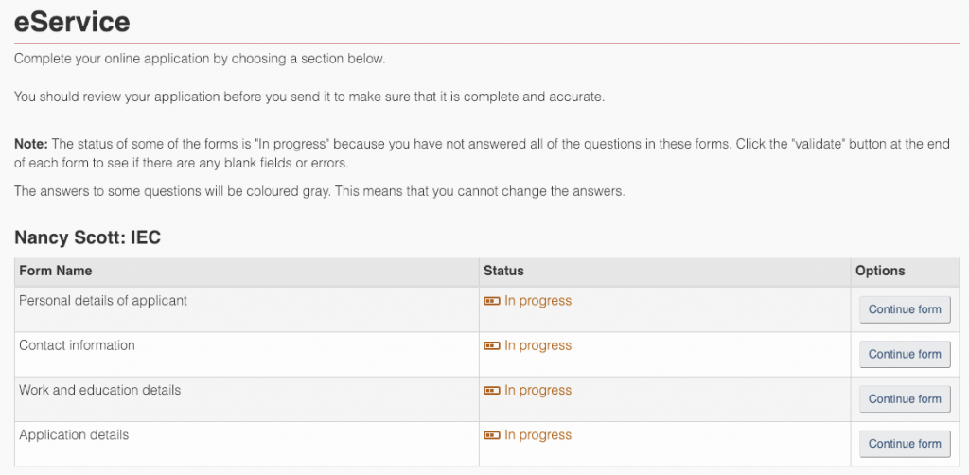Click the Nancy Scott: IEC heading
This screenshot has height=475, width=969.
point(87,237)
